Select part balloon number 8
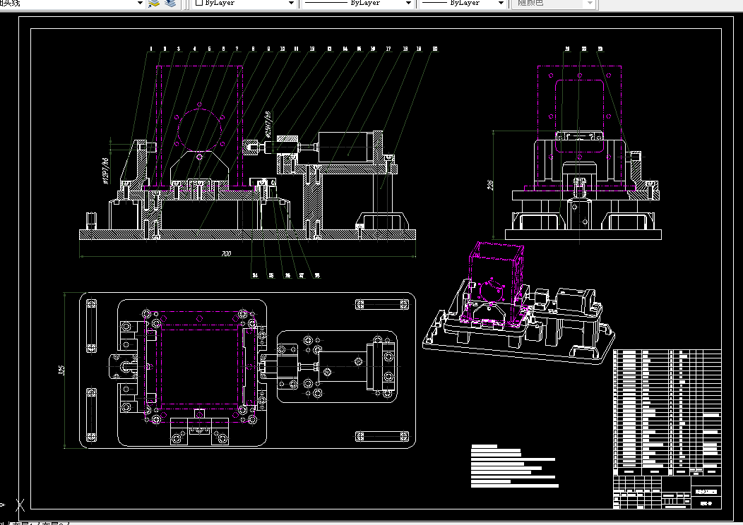 (x=253, y=49)
